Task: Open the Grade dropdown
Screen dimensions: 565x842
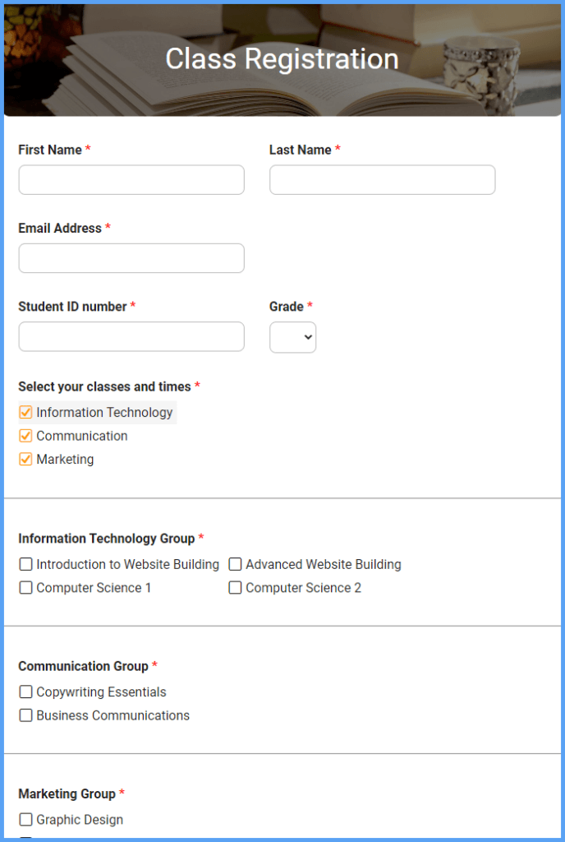Action: tap(292, 336)
